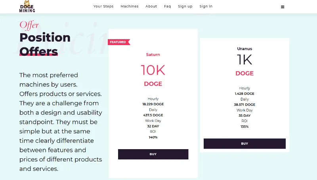Buy the Uranus 1K machine
This screenshot has width=317, height=180.
coord(244,144)
